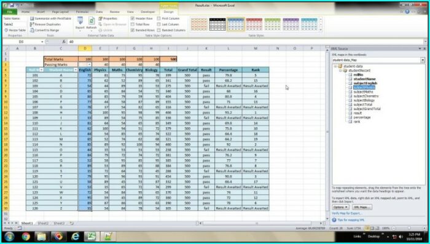Toggle the Banded Columns checkbox
430x244 pixels.
(x=158, y=30)
